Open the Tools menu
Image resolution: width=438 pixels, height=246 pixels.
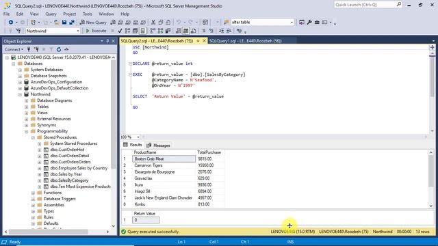[87, 14]
